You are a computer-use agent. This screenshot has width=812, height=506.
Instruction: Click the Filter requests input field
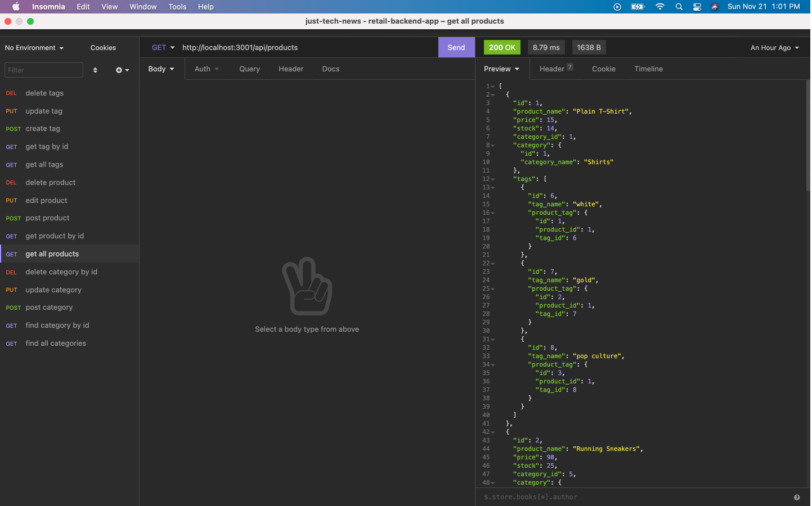[x=43, y=70]
